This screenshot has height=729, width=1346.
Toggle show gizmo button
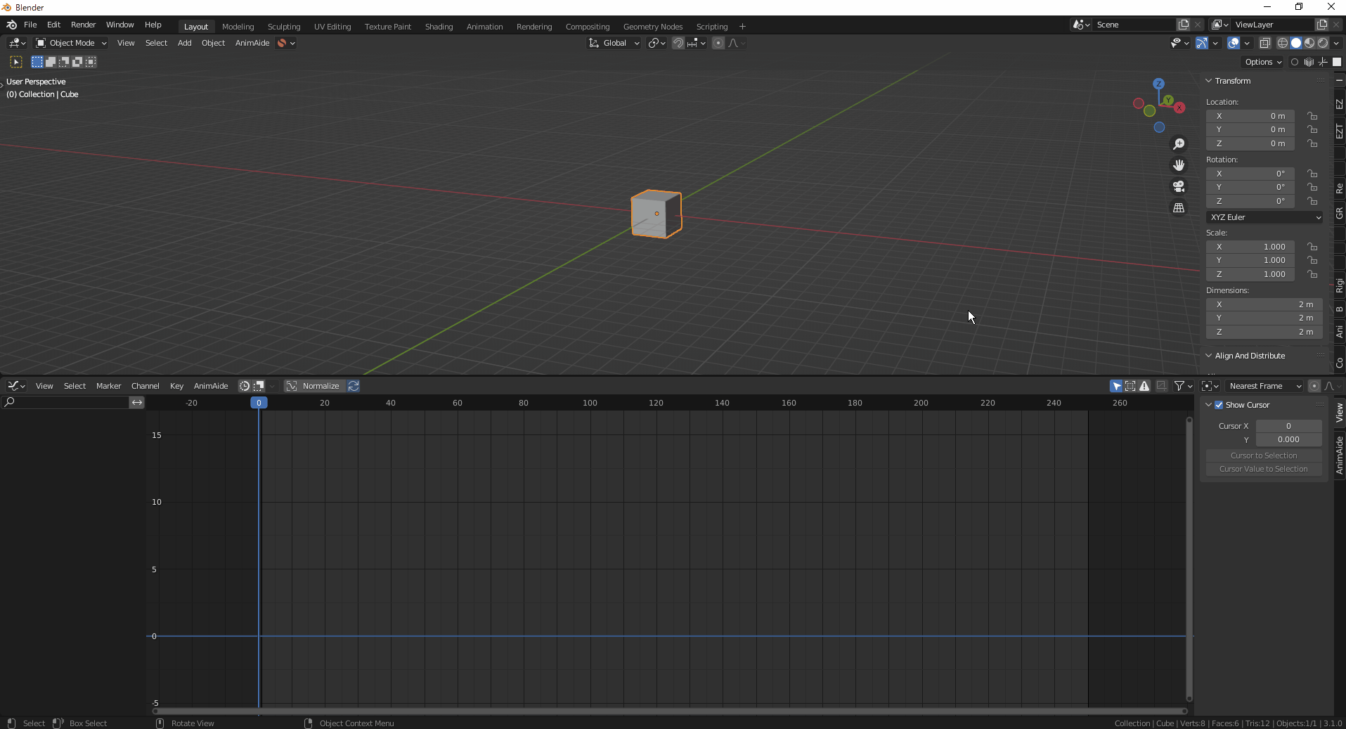point(1202,43)
